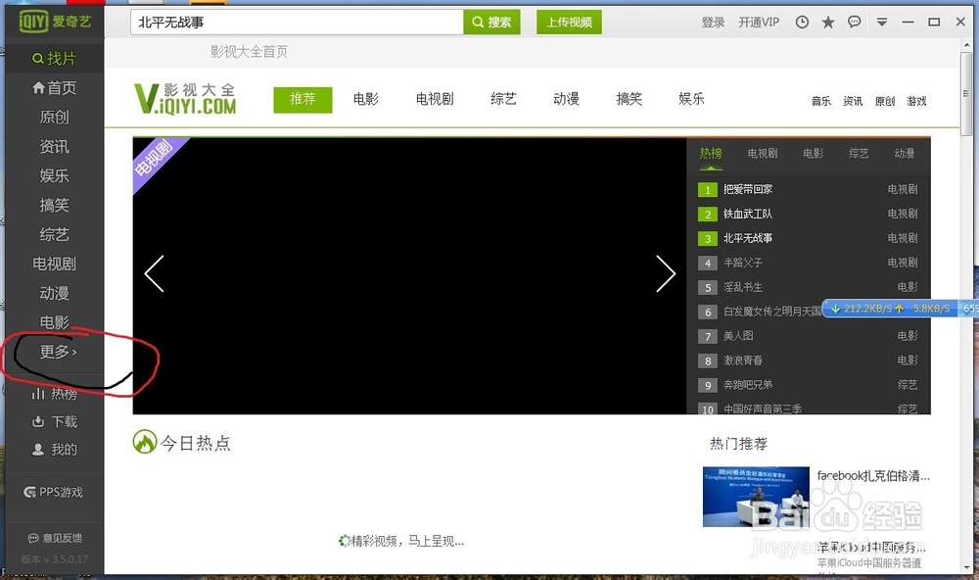The height and width of the screenshot is (580, 979).
Task: Open the playback history via the clock icon
Action: (x=802, y=21)
